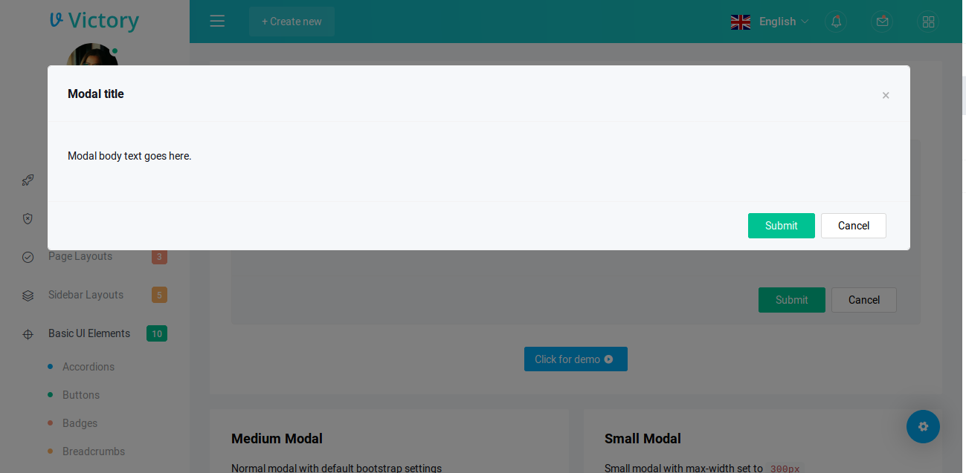Expand the Page Layouts menu
The image size is (966, 473).
[x=80, y=257]
